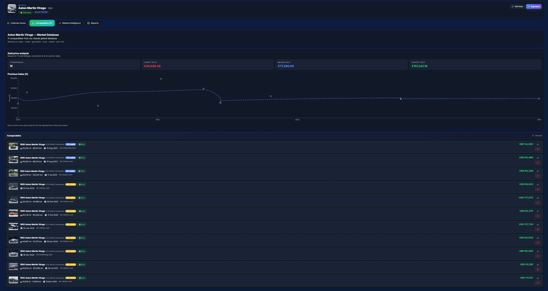Image resolution: width=548 pixels, height=291 pixels.
Task: Click the price 'GBP 65,500'
Action: coord(526,251)
